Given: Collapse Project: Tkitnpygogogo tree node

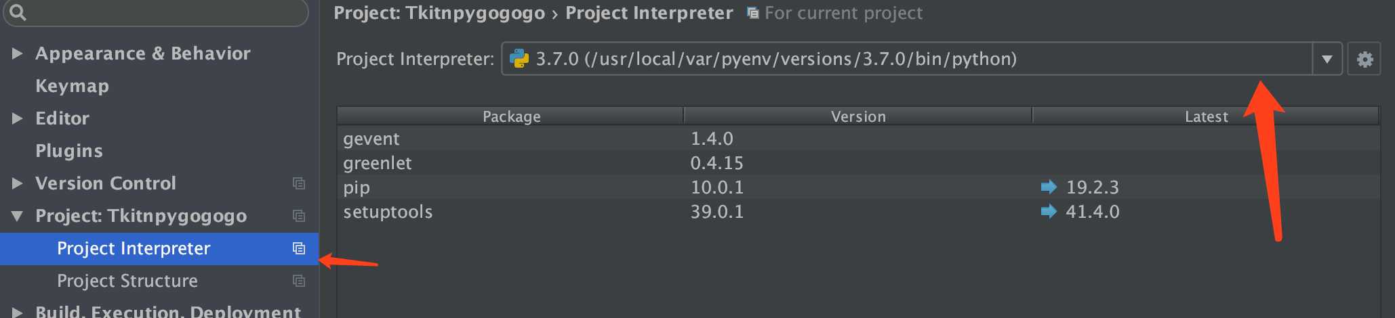Looking at the screenshot, I should (18, 216).
